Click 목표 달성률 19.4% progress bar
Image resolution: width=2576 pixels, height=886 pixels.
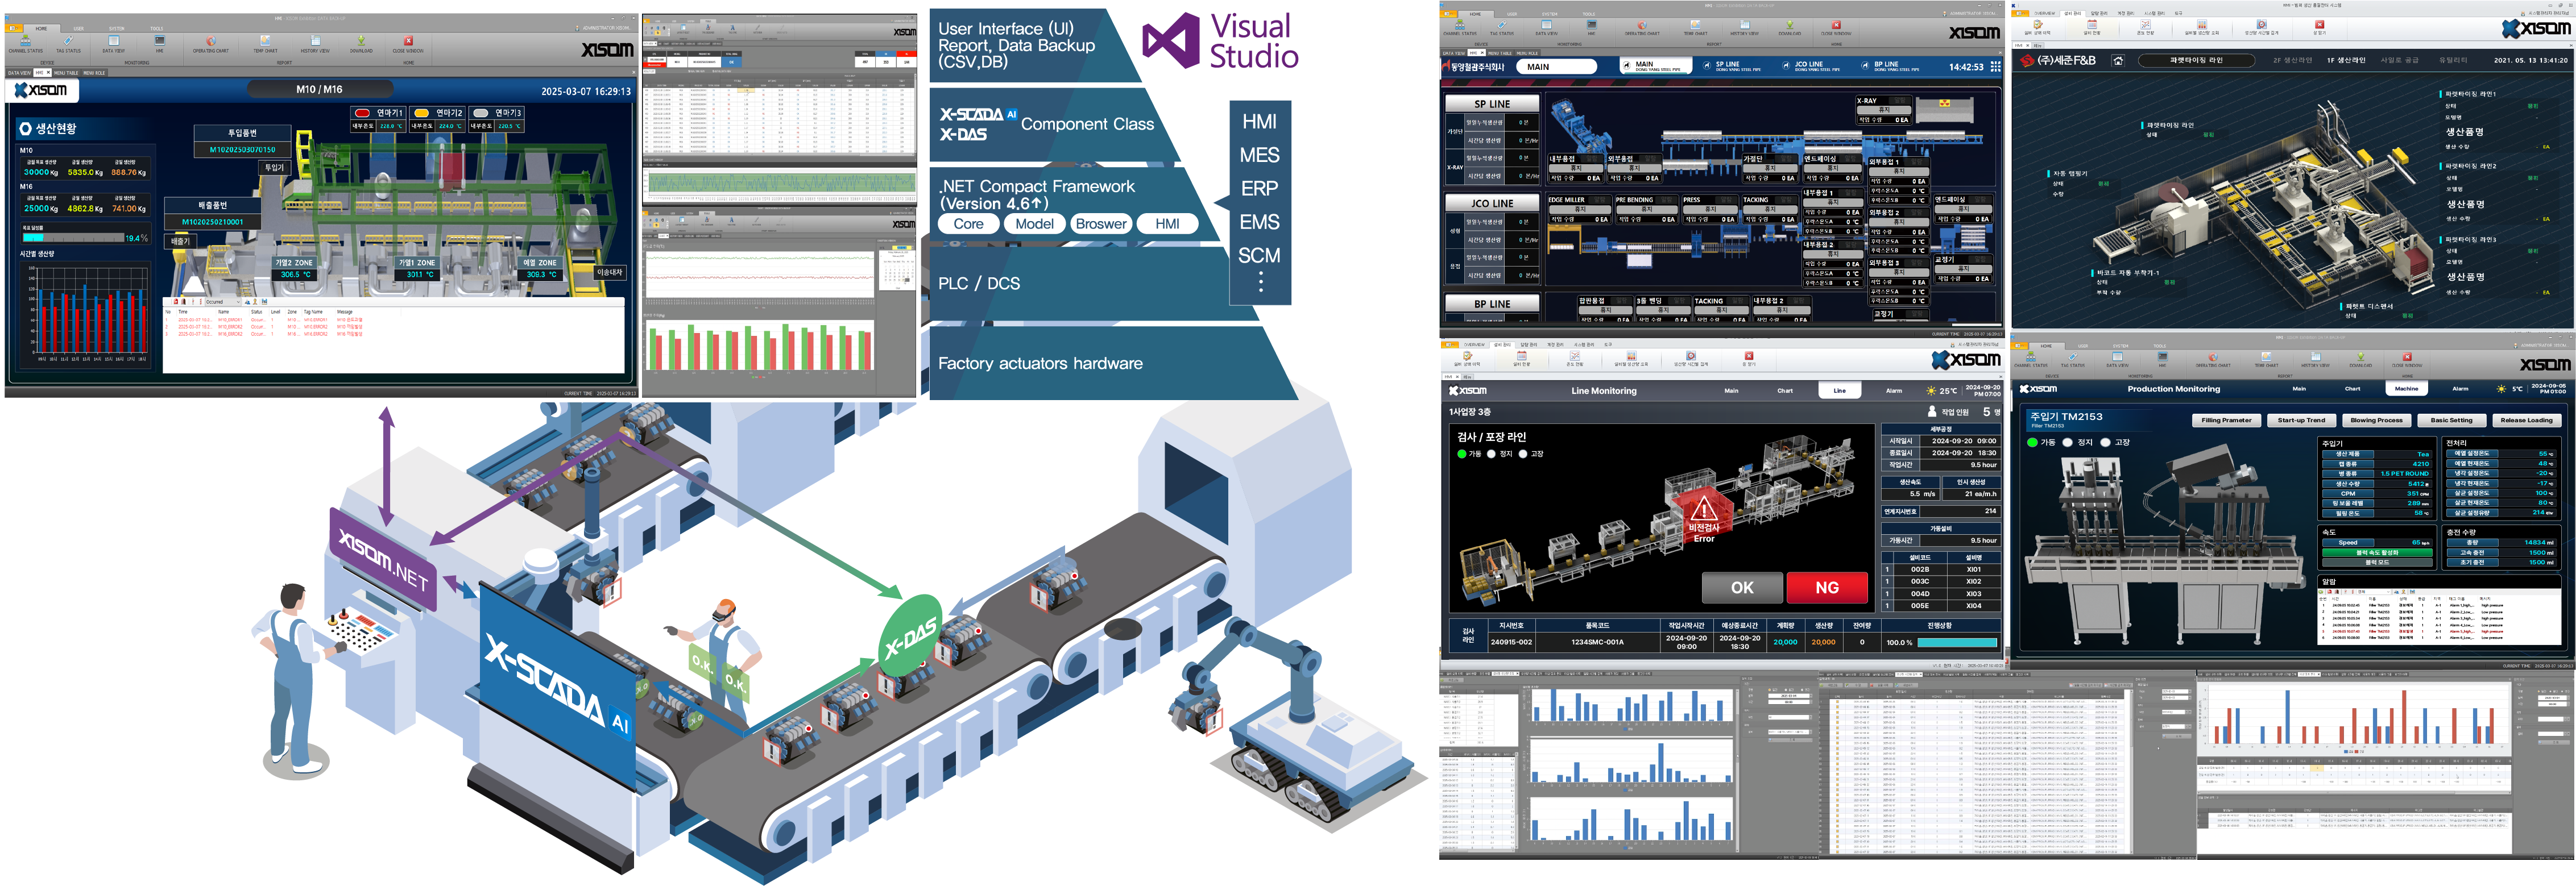(x=73, y=238)
